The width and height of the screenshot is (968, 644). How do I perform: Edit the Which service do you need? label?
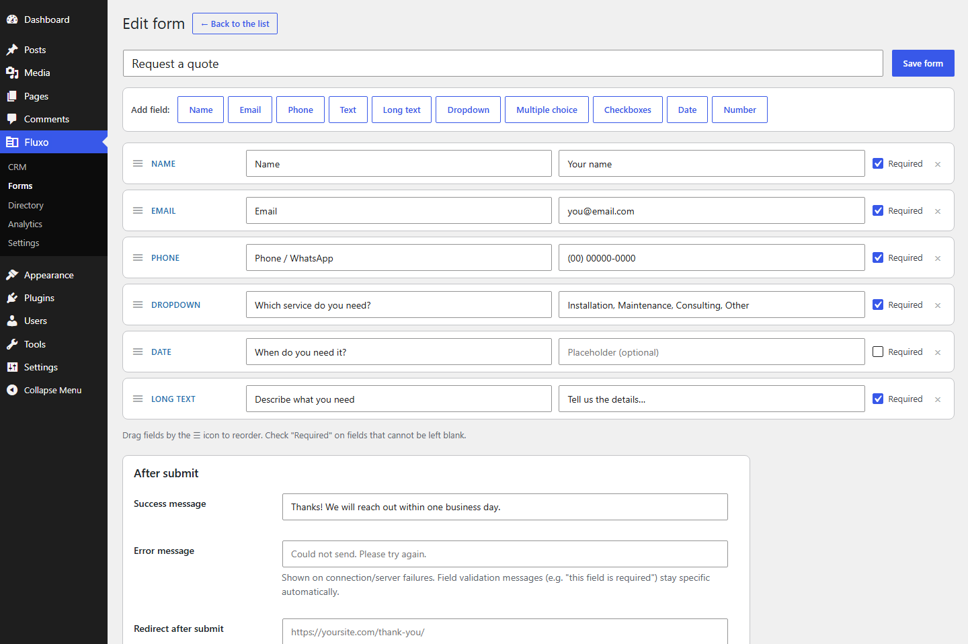click(399, 305)
